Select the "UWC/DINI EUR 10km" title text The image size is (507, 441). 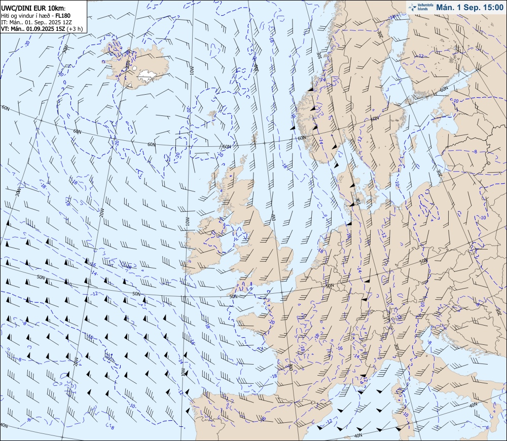[x=33, y=9]
